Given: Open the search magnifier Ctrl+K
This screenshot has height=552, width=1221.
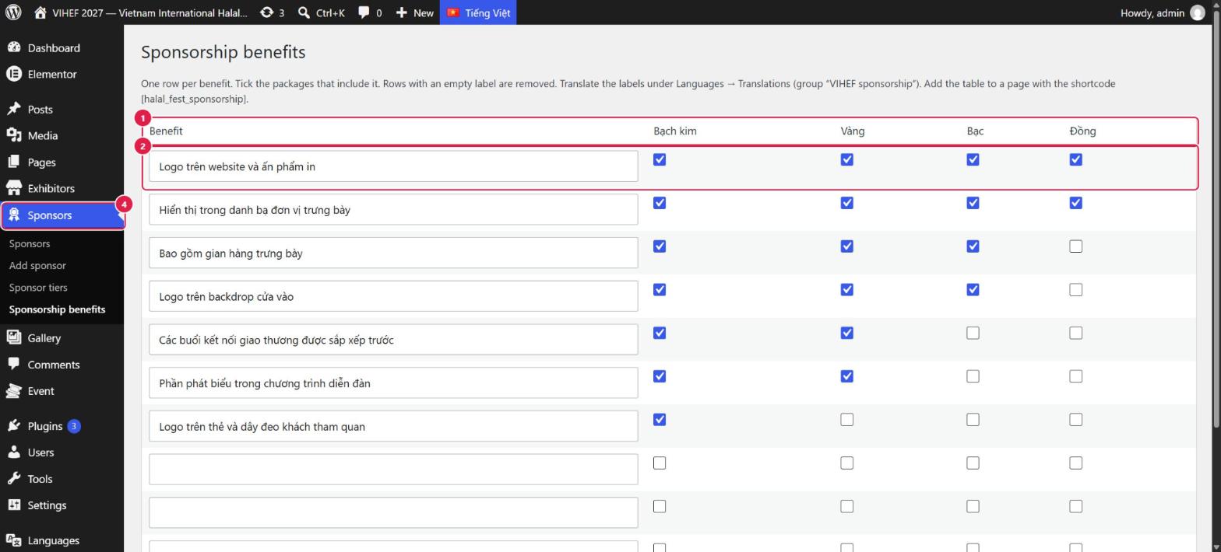Looking at the screenshot, I should tap(304, 12).
